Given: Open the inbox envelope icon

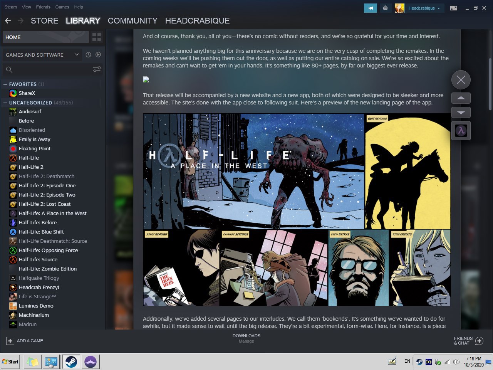Looking at the screenshot, I should pos(385,8).
